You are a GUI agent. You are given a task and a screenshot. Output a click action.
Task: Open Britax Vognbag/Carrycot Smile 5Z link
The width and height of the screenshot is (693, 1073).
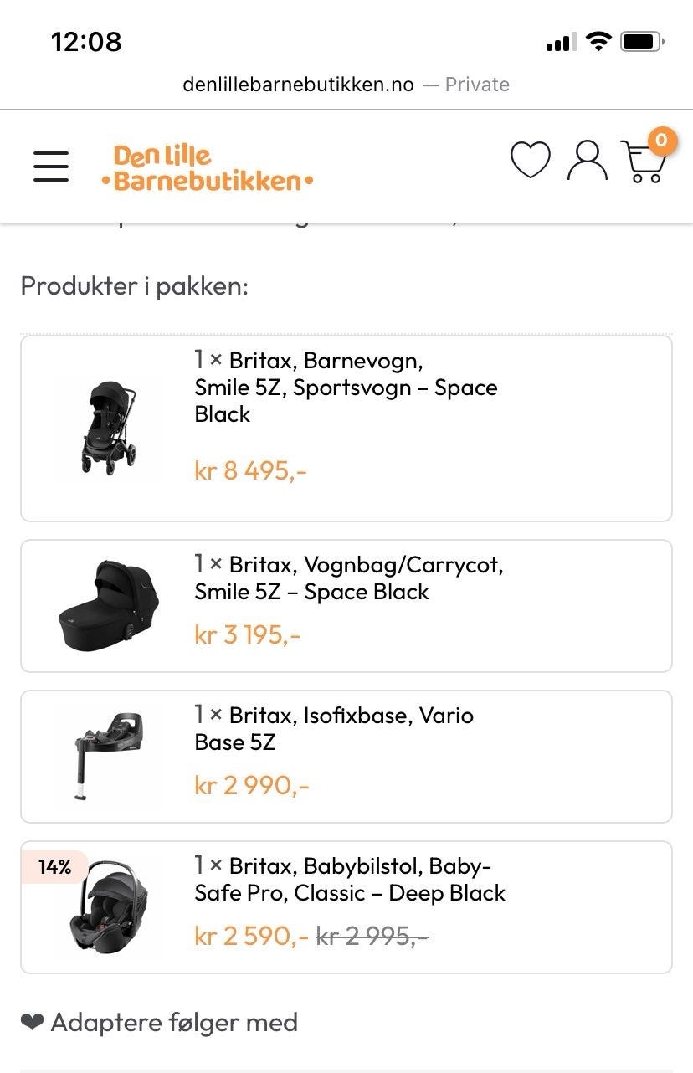click(348, 578)
